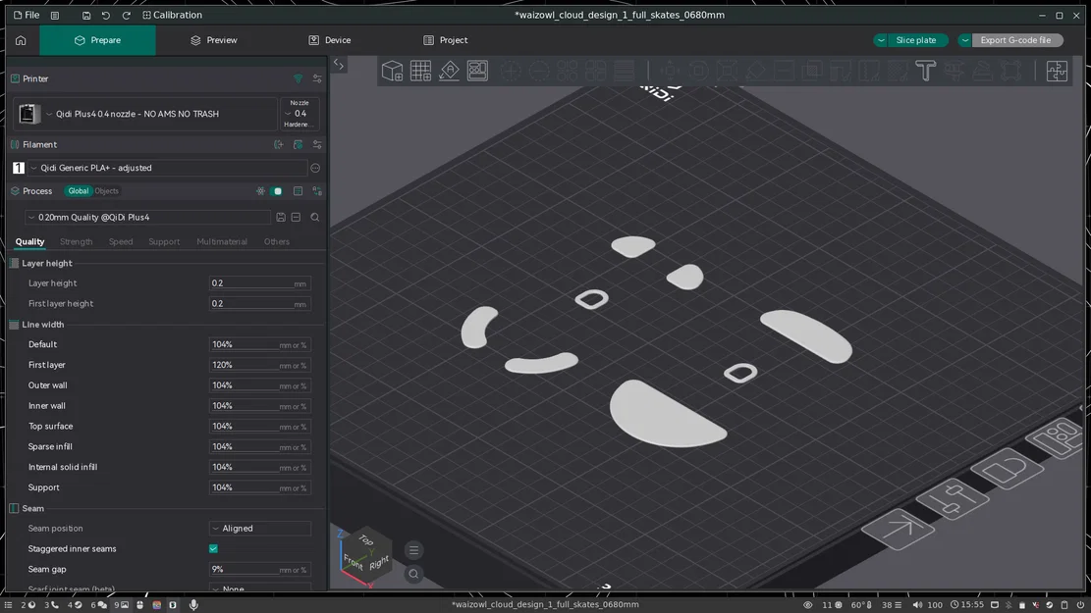Select the Prepare tab
This screenshot has width=1091, height=613.
[x=97, y=40]
